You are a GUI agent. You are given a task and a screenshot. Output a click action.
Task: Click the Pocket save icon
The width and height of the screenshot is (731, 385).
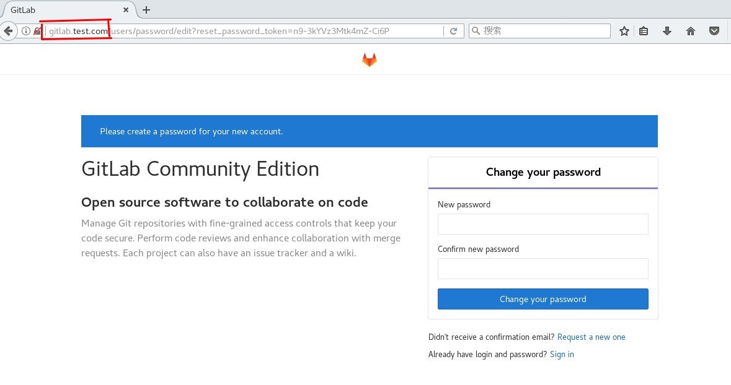714,31
